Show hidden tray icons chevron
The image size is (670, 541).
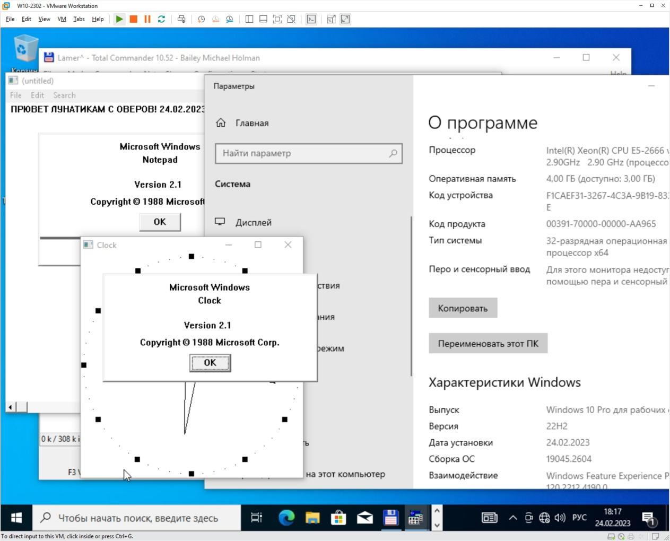(x=513, y=518)
